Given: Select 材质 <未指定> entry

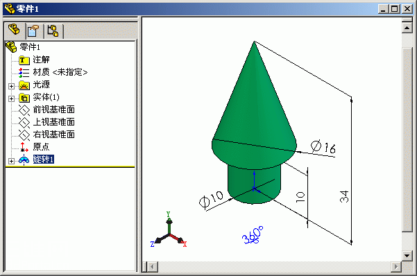Looking at the screenshot, I should [x=60, y=72].
